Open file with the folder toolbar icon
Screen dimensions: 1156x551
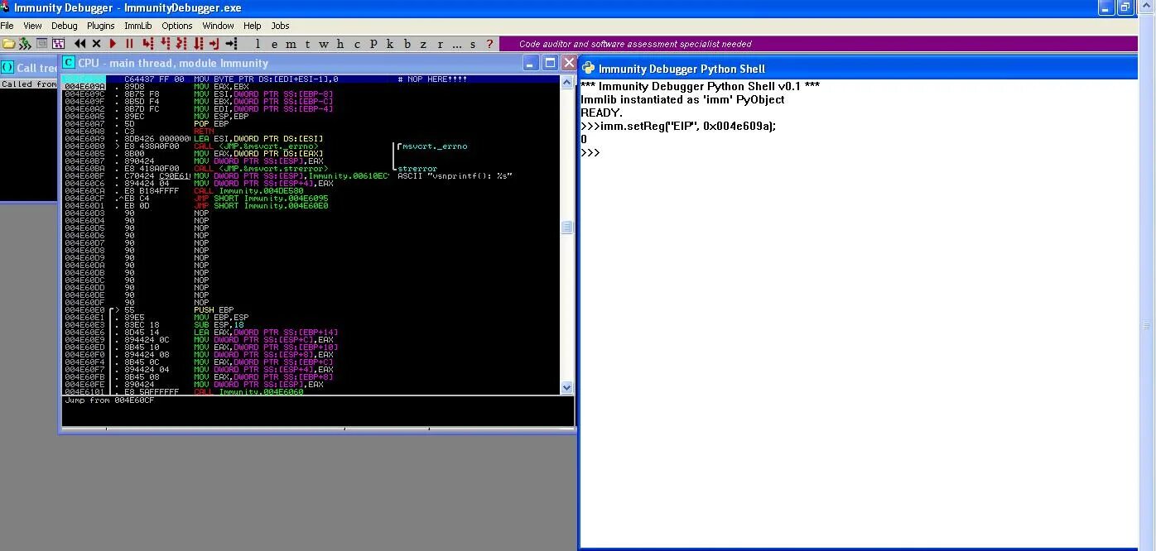tap(9, 44)
